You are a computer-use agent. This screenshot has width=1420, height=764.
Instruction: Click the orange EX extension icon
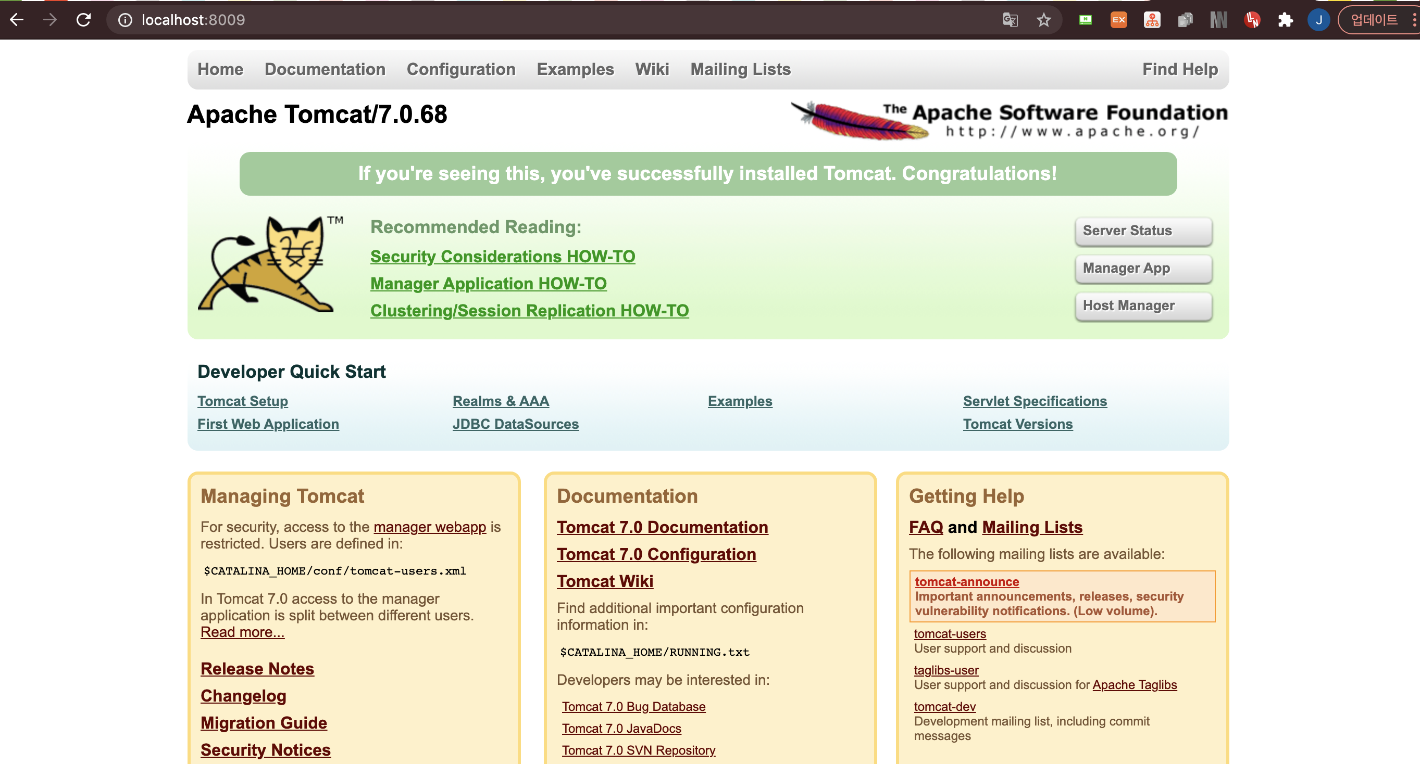[x=1118, y=20]
